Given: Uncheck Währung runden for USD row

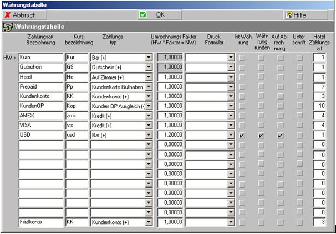Looking at the screenshot, I should pos(261,136).
